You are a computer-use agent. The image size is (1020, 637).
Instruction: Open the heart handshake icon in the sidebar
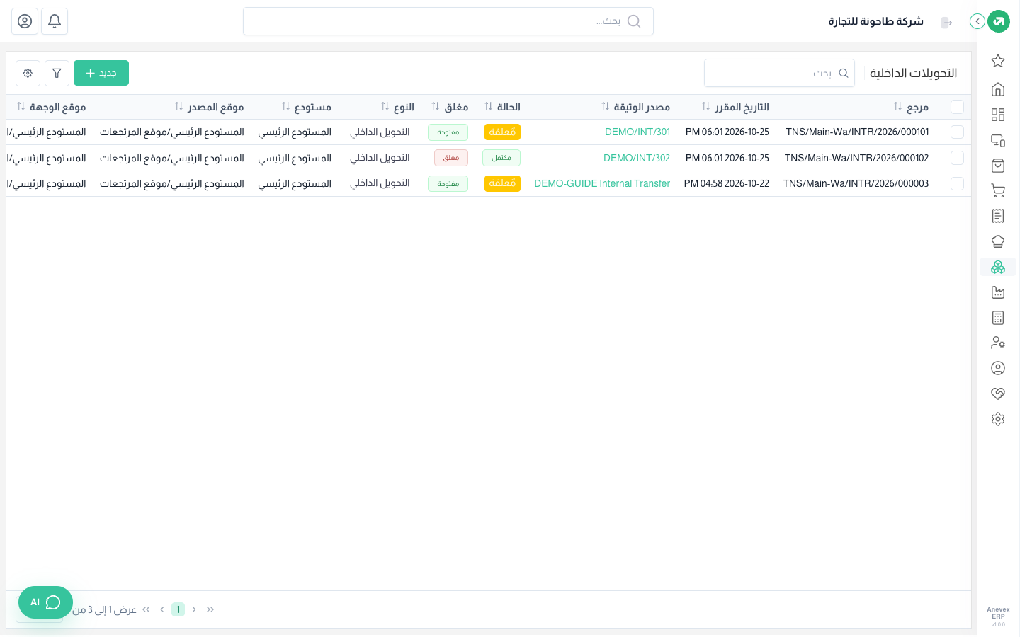coord(998,394)
